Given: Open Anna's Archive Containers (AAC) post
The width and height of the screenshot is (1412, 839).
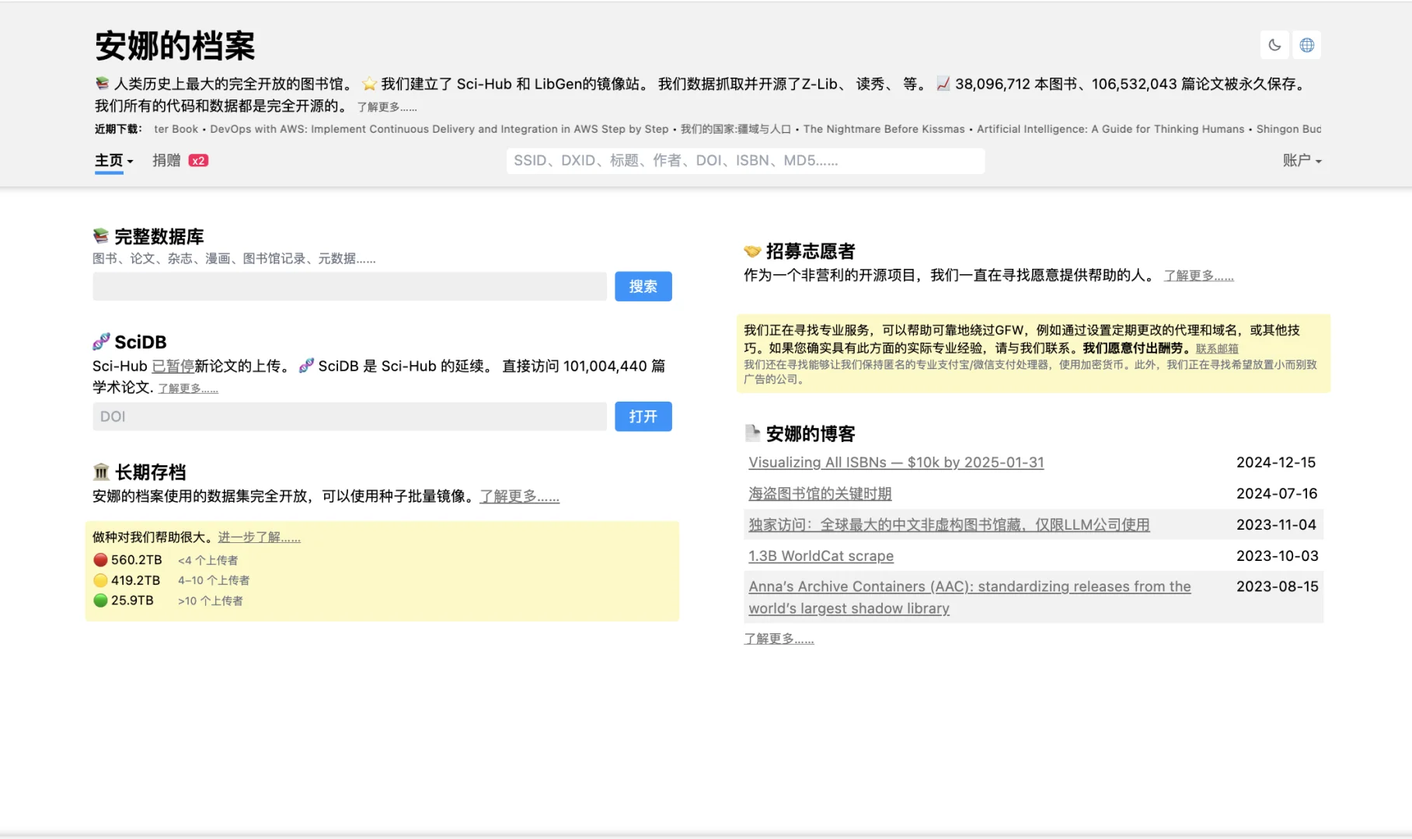Looking at the screenshot, I should tap(969, 597).
